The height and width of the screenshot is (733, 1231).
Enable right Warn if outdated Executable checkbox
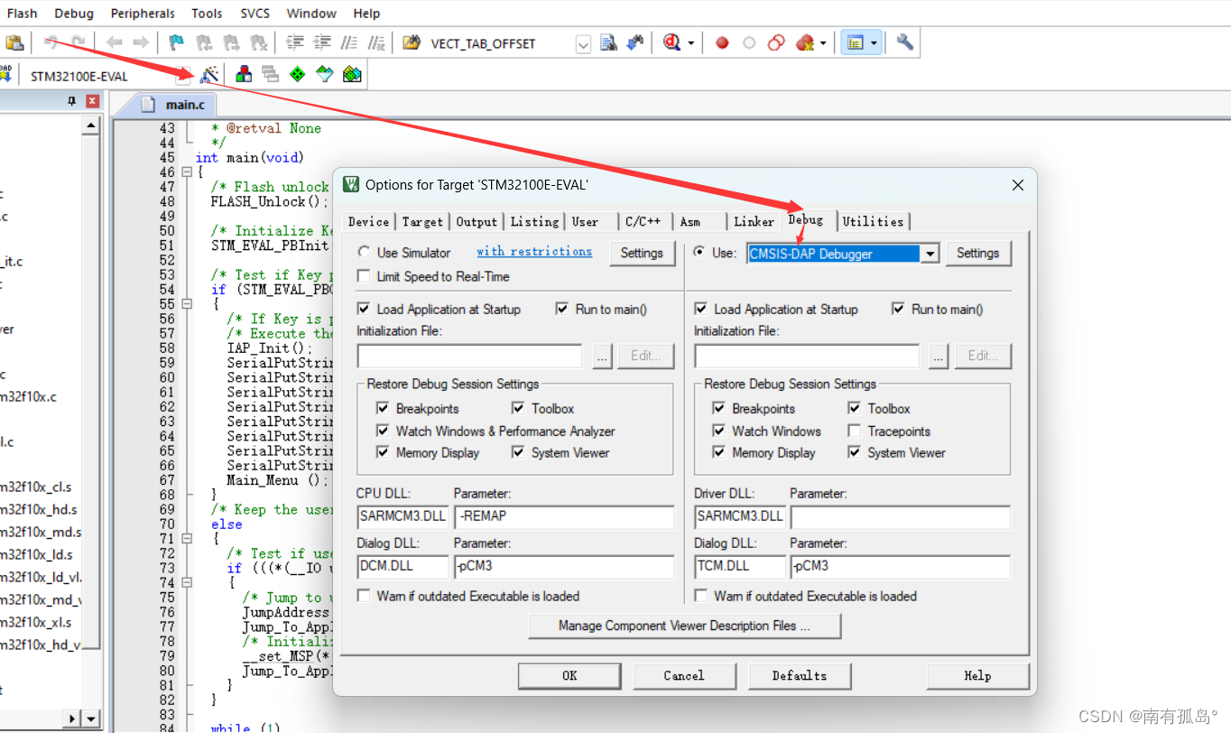[701, 596]
